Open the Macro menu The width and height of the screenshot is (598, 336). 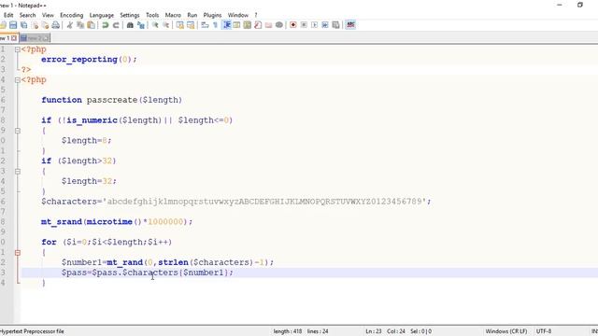point(173,15)
